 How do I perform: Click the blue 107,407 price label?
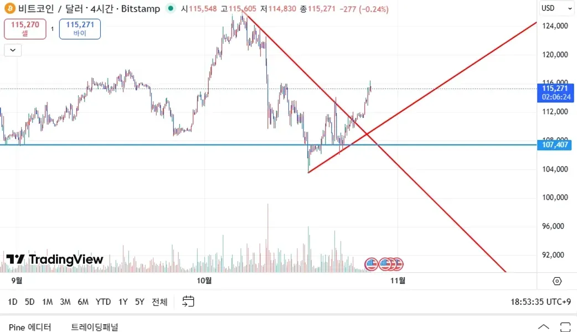click(x=556, y=145)
